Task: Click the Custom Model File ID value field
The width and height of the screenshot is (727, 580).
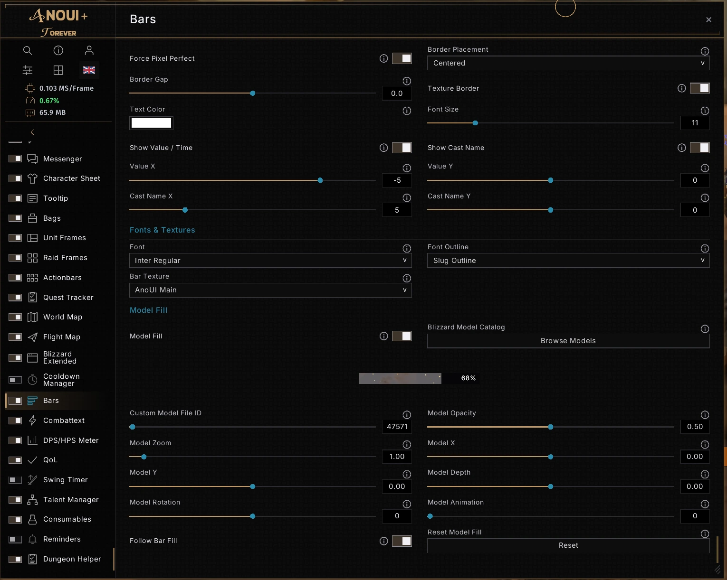Action: tap(397, 427)
